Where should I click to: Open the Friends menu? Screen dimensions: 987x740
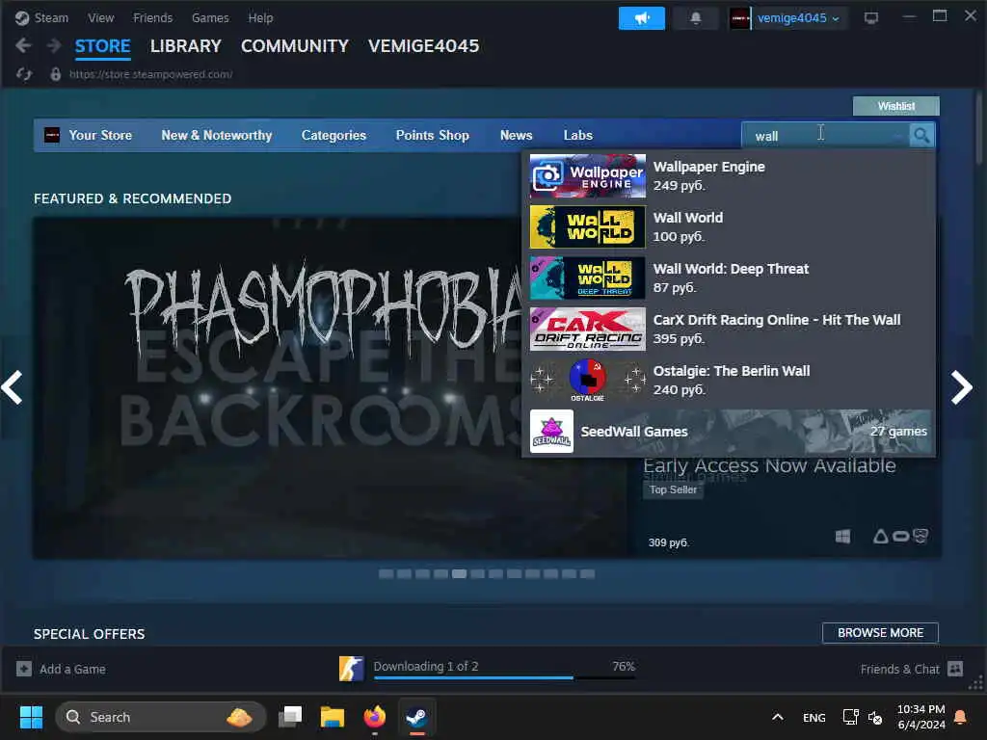pyautogui.click(x=153, y=17)
